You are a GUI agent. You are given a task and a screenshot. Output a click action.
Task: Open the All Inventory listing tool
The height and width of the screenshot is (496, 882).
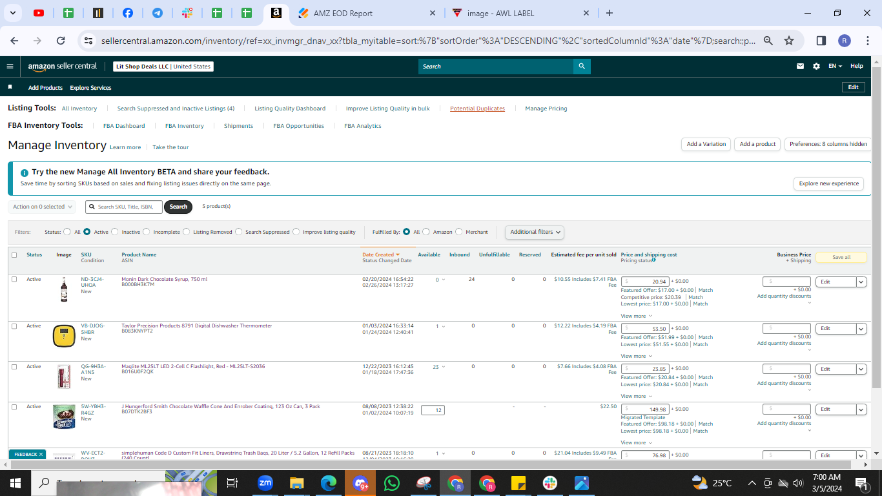tap(79, 108)
